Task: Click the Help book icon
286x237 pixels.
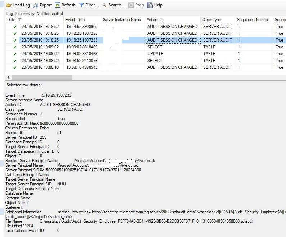Action: (x=150, y=5)
